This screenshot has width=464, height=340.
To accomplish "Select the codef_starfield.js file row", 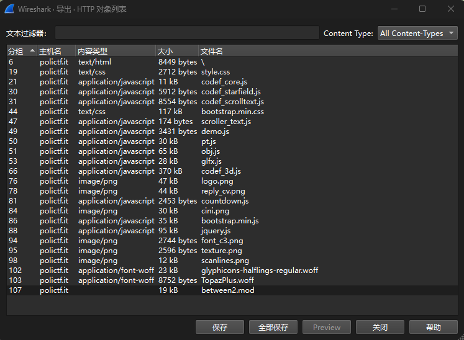I will click(232, 92).
